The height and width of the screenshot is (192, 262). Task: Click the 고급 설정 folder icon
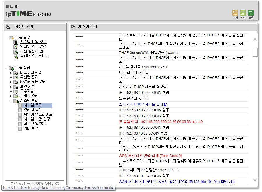tap(12, 68)
